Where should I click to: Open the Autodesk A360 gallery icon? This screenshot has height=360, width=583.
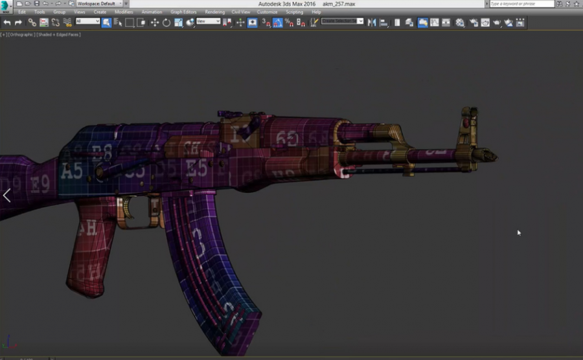coord(520,23)
